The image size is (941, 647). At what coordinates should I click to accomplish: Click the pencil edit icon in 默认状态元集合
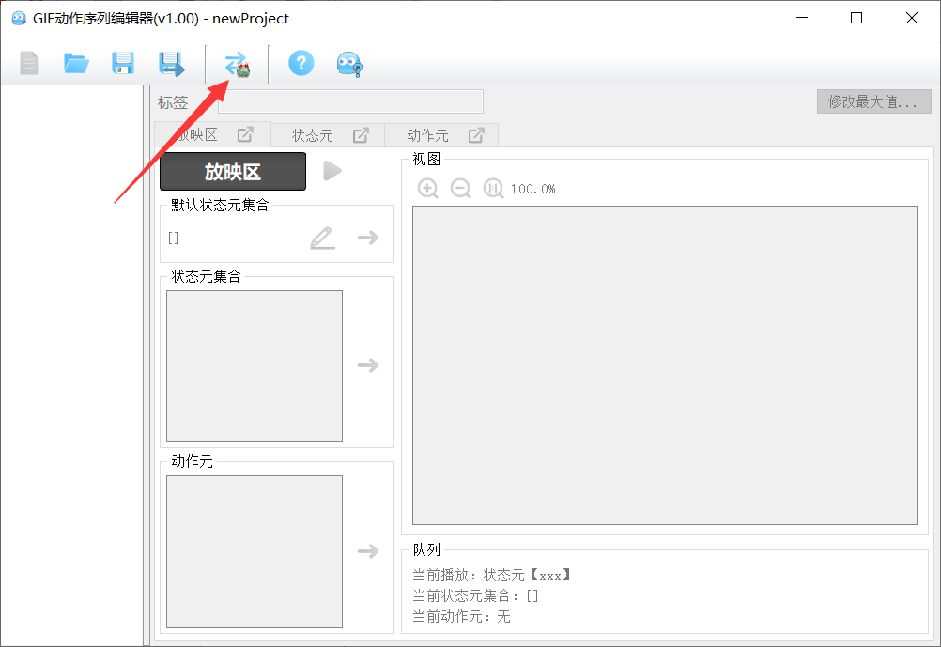(x=322, y=238)
